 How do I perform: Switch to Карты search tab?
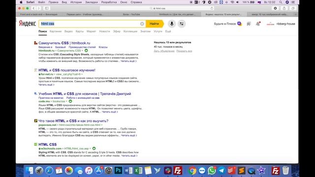[80, 31]
